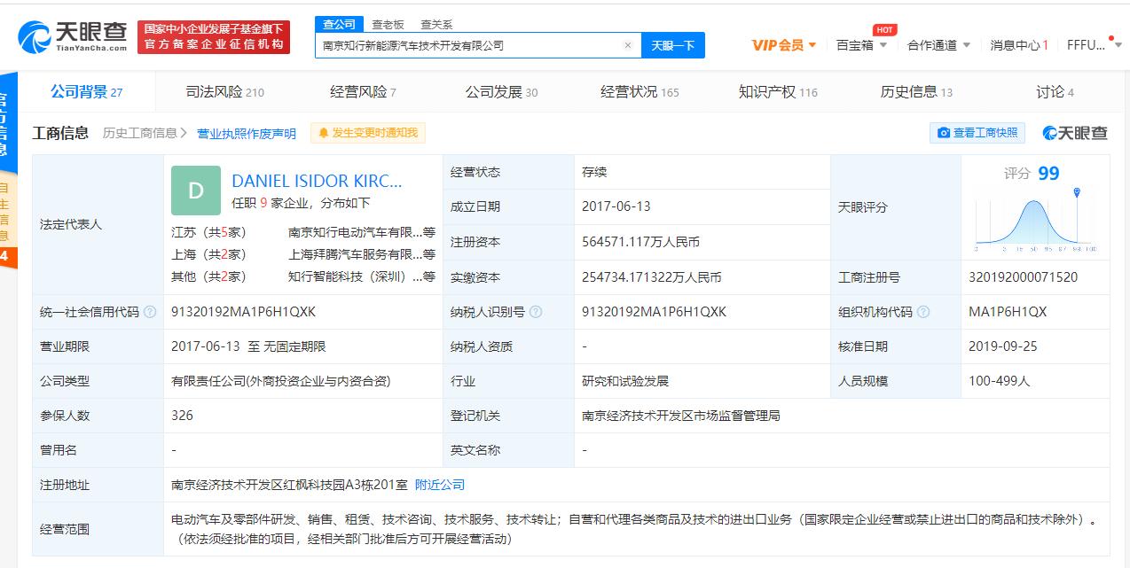Click 上海（共2家） region entry
The image size is (1130, 568).
tap(209, 254)
